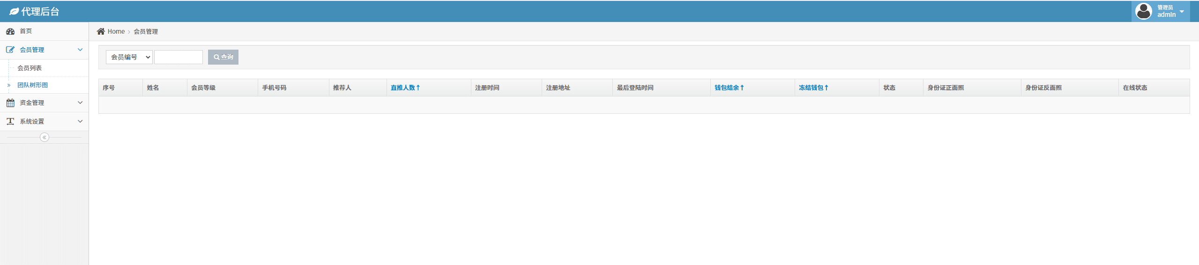Collapse the sidebar with the double-arrow button
Screen dimensions: 1199x265
point(45,137)
